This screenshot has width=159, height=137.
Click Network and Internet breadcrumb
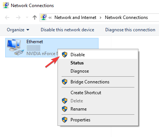pyautogui.click(x=75, y=17)
